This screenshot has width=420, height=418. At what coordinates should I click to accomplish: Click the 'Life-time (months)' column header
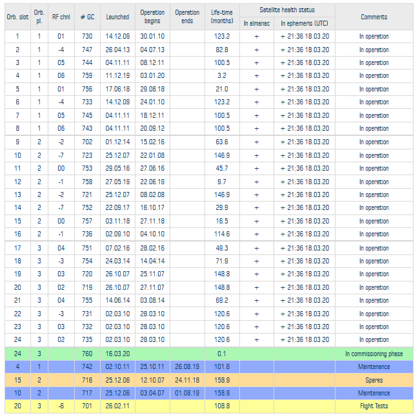click(222, 17)
